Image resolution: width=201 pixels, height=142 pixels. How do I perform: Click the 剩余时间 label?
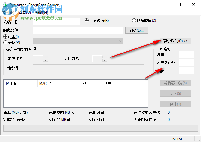click(x=97, y=120)
